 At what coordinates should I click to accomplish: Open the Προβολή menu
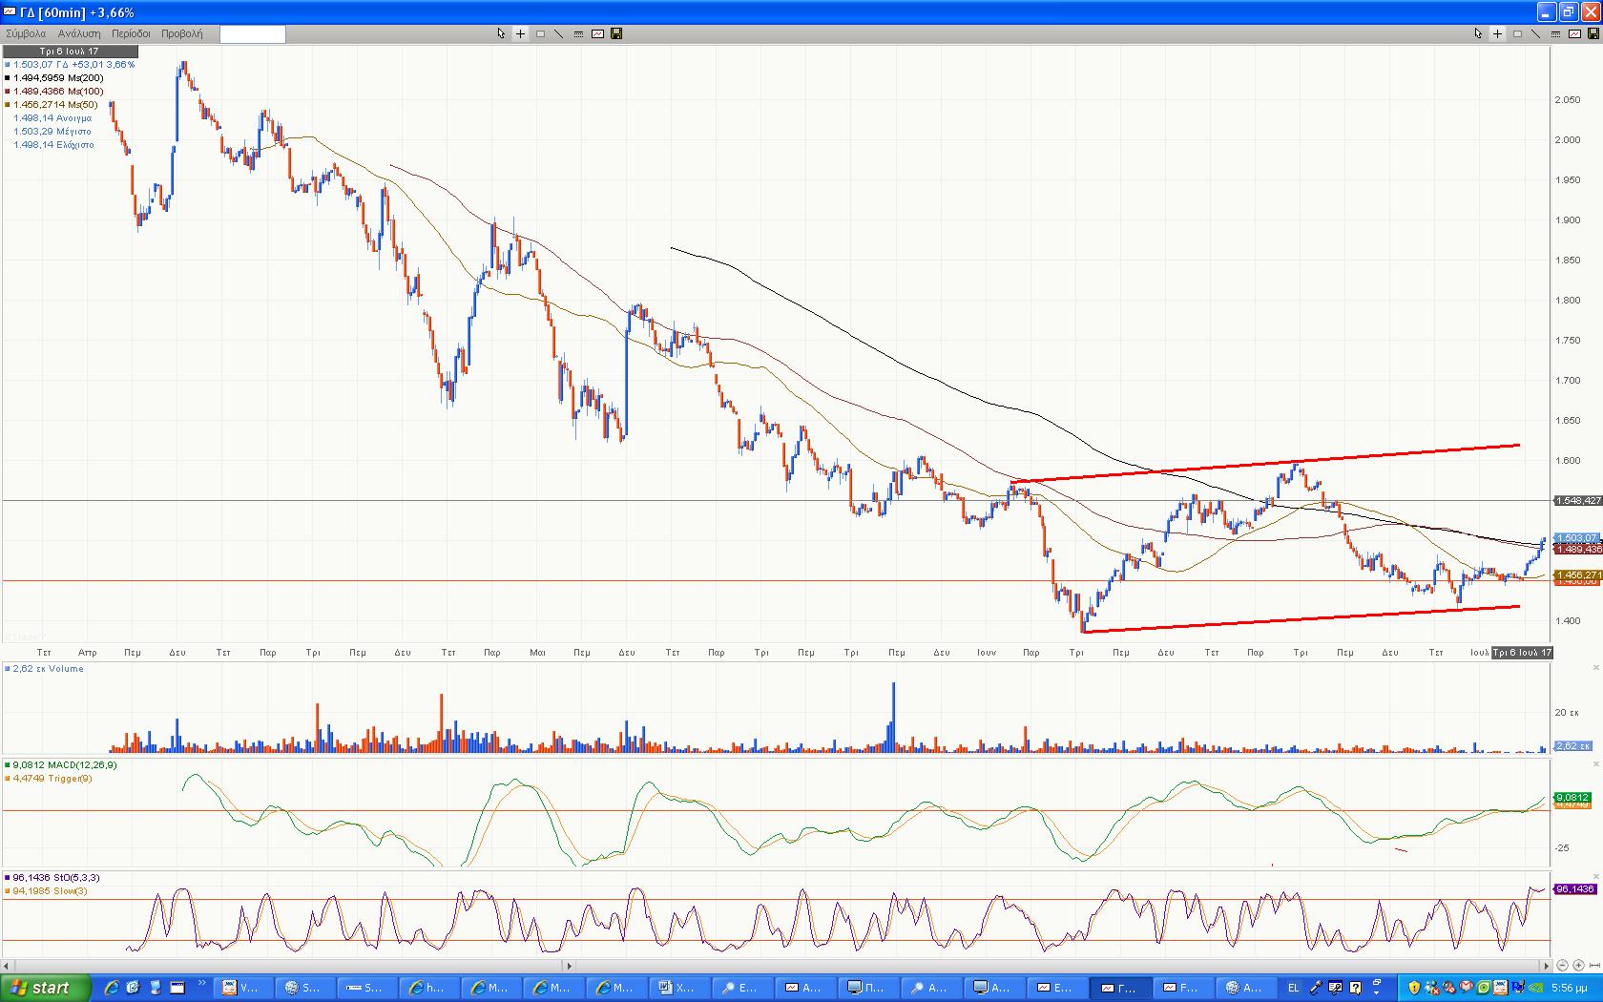181,33
